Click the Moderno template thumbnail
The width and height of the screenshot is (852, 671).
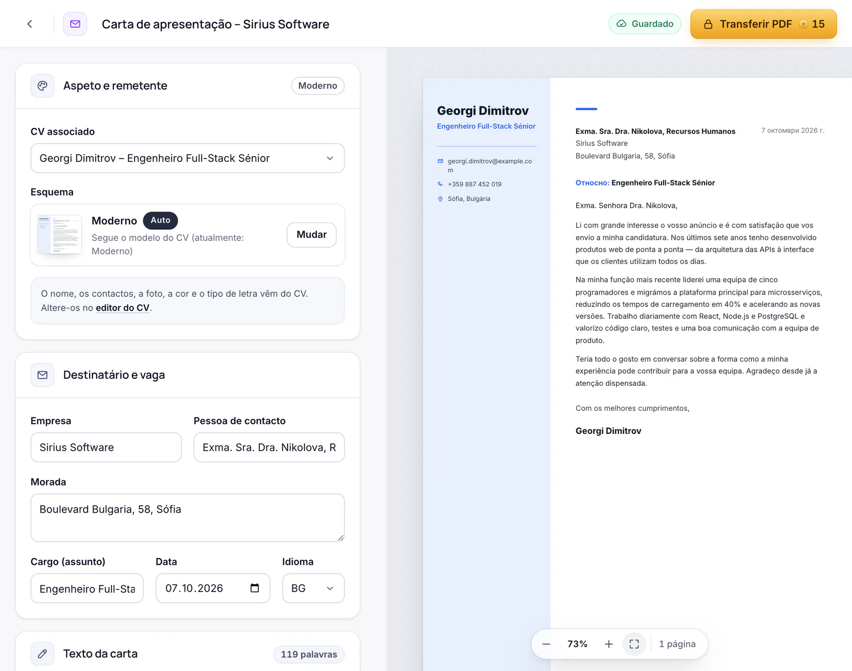click(60, 235)
